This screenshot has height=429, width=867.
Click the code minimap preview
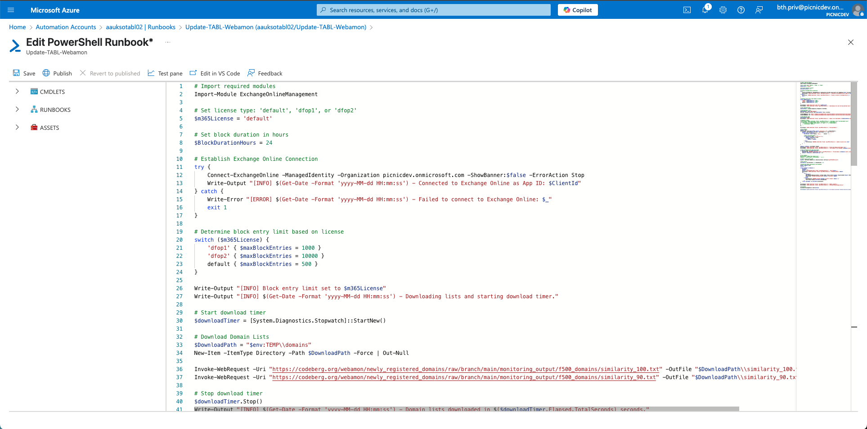(825, 137)
